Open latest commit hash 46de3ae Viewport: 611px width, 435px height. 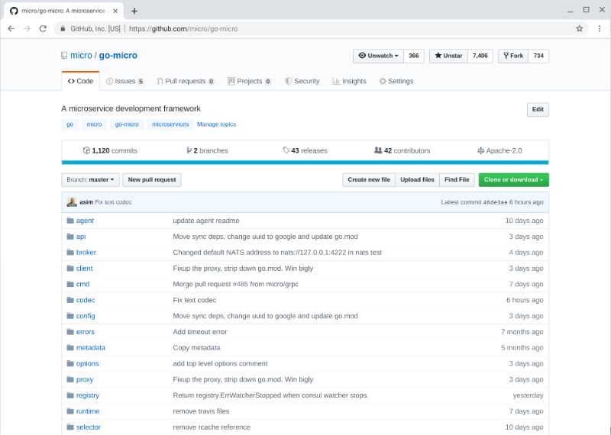495,202
